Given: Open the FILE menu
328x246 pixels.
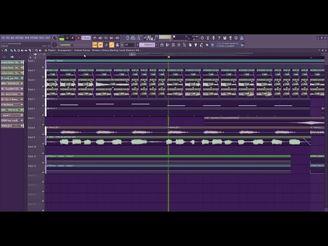Looking at the screenshot, I should click(x=3, y=38).
